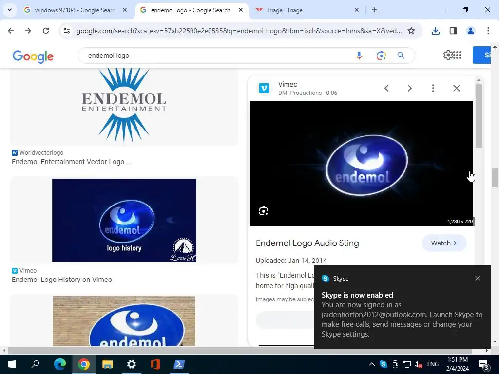Viewport: 499px width, 374px height.
Task: Open Endemol logo history thumbnail
Action: coord(124,220)
